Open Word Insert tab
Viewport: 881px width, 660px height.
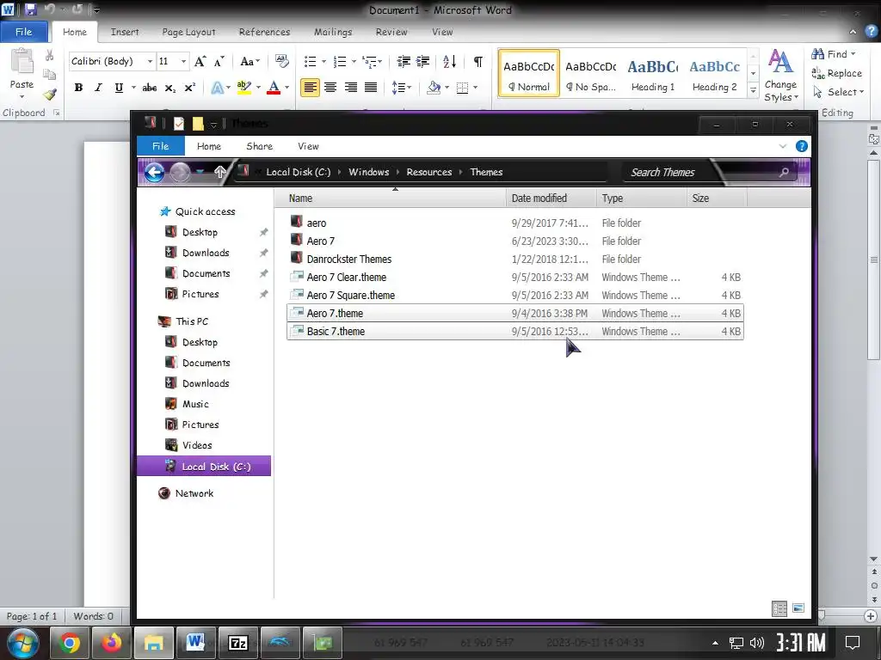[125, 32]
